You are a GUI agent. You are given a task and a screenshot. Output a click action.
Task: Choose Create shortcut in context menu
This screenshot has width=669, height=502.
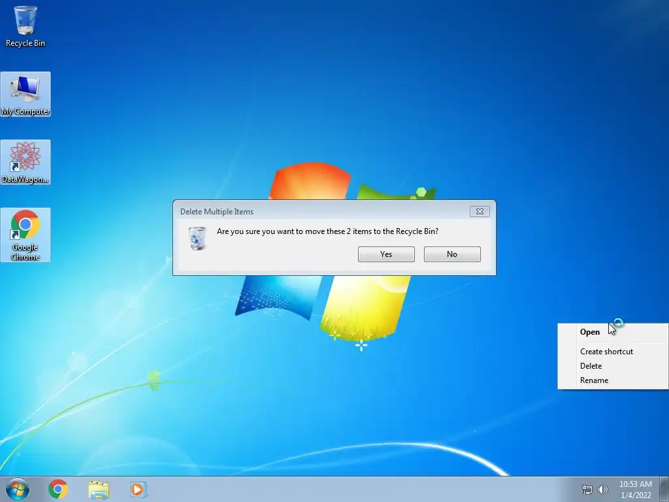(x=613, y=351)
